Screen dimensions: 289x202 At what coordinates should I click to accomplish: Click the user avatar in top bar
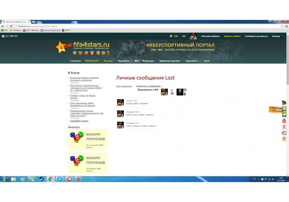(x=193, y=36)
